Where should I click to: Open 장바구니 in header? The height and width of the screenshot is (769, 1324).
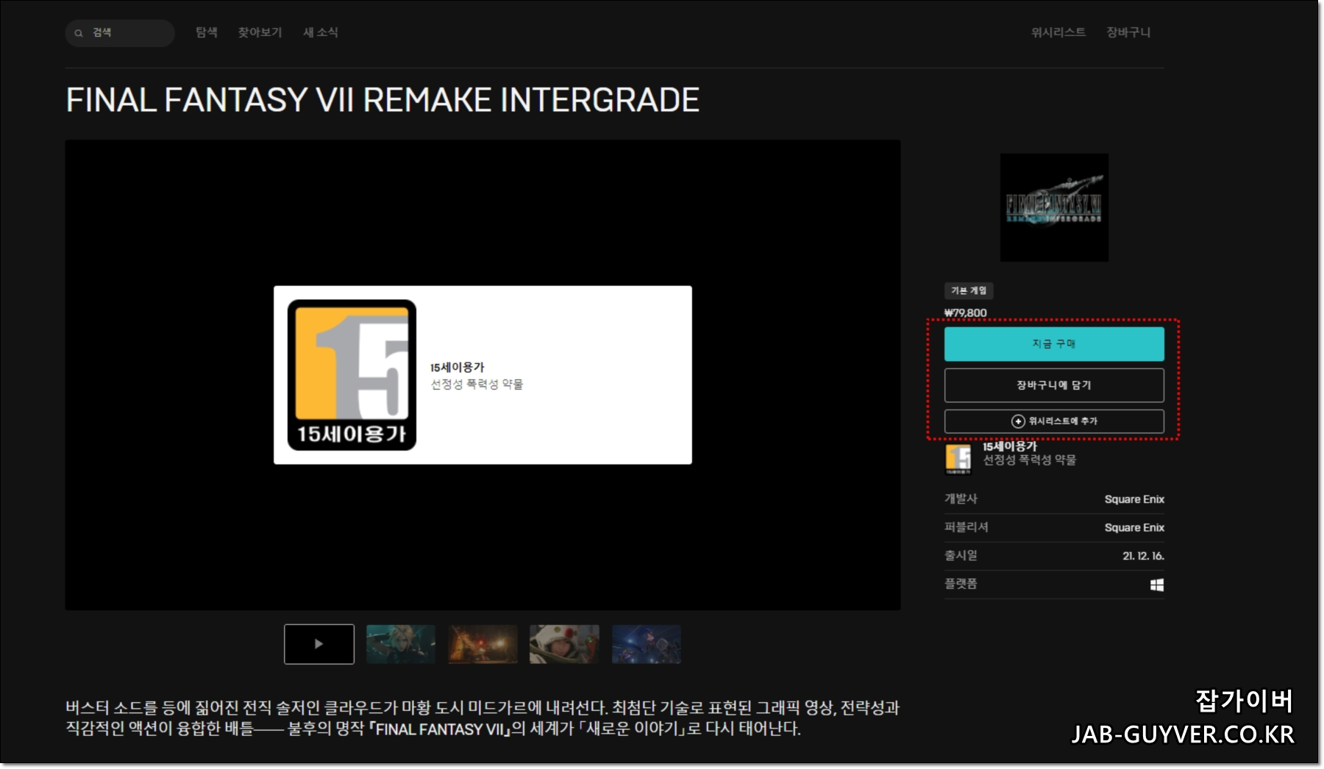click(1128, 32)
